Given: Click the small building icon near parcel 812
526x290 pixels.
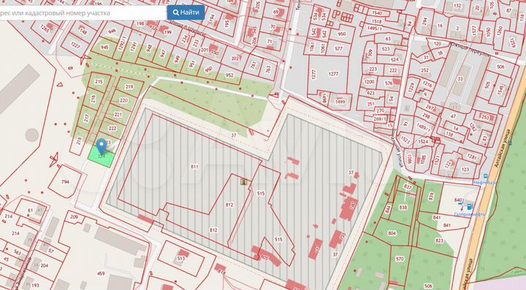Looking at the screenshot, I should [x=244, y=182].
